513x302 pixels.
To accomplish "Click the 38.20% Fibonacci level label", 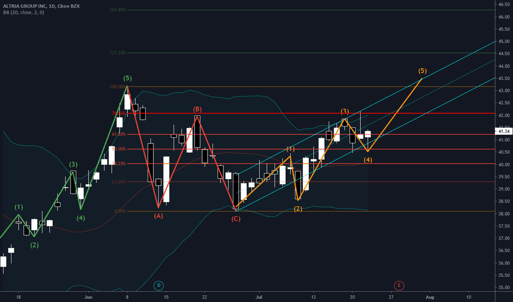I will (x=119, y=164).
